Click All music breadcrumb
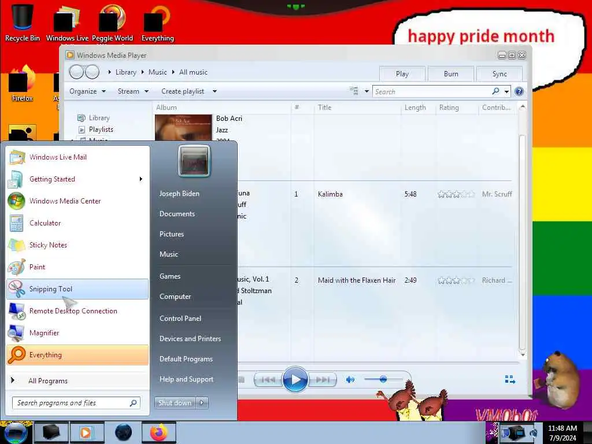 coord(193,72)
